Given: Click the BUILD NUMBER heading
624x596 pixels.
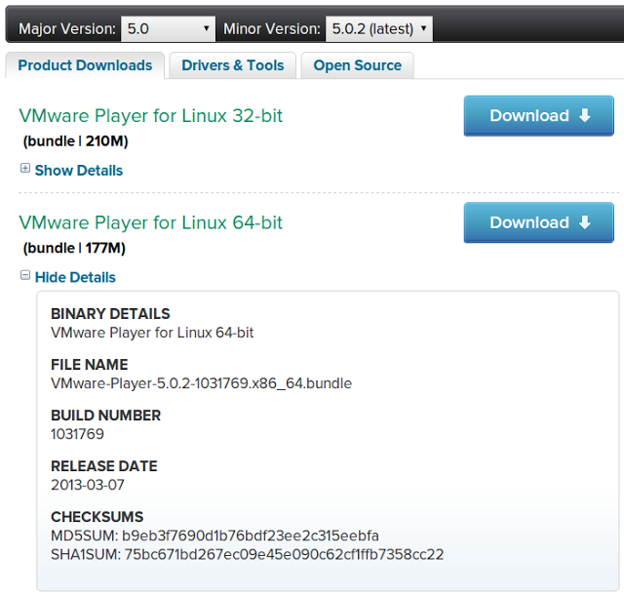Looking at the screenshot, I should [106, 416].
